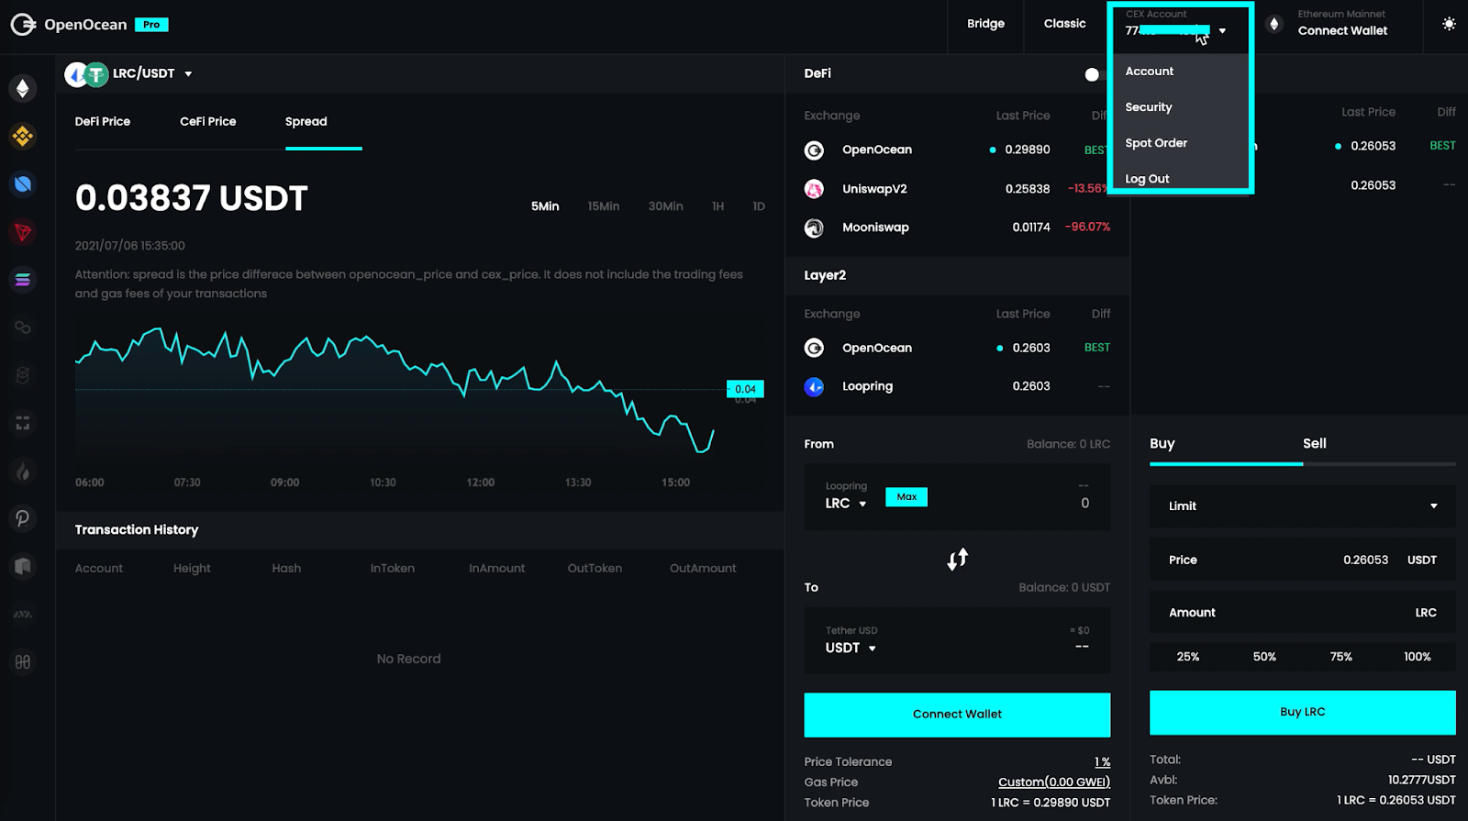Switch to the CeFi Price tab
Screen dimensions: 1468x821
(208, 121)
